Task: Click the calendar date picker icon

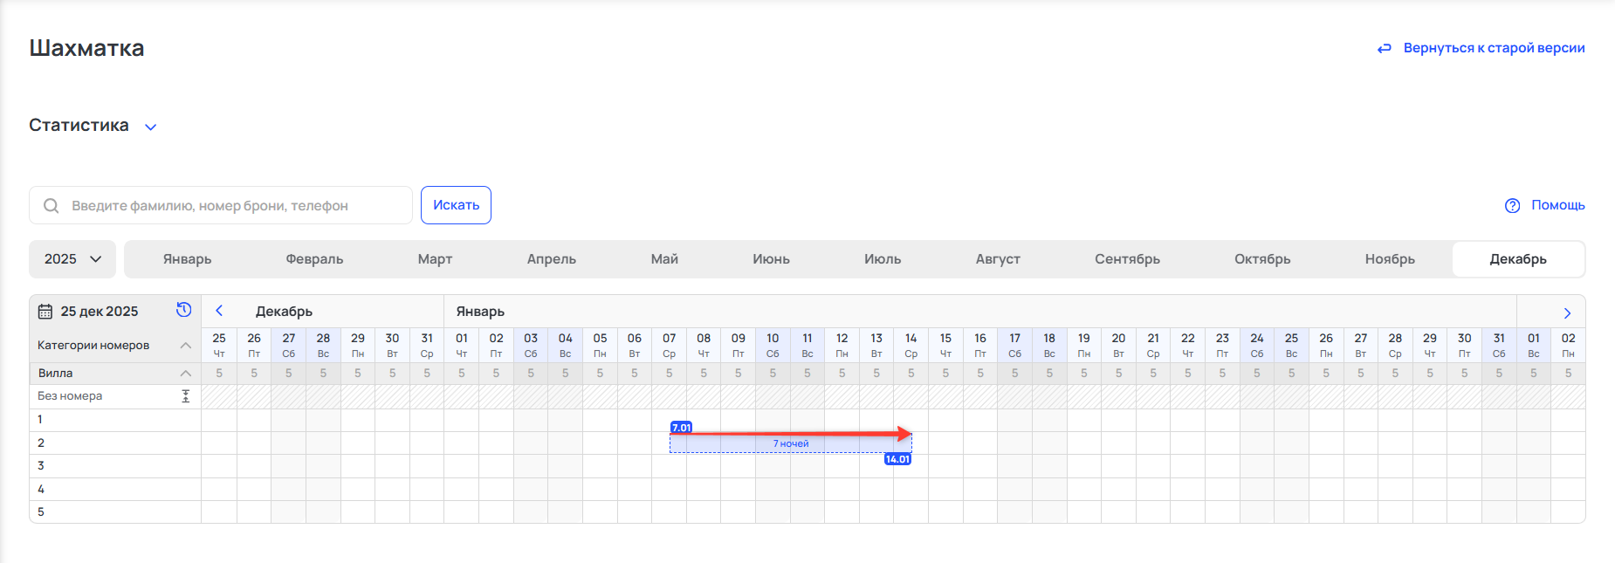Action: (45, 312)
